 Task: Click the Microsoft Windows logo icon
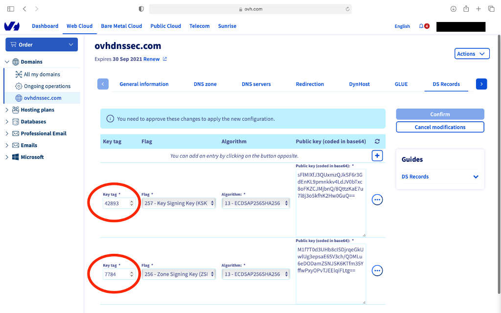(x=15, y=157)
